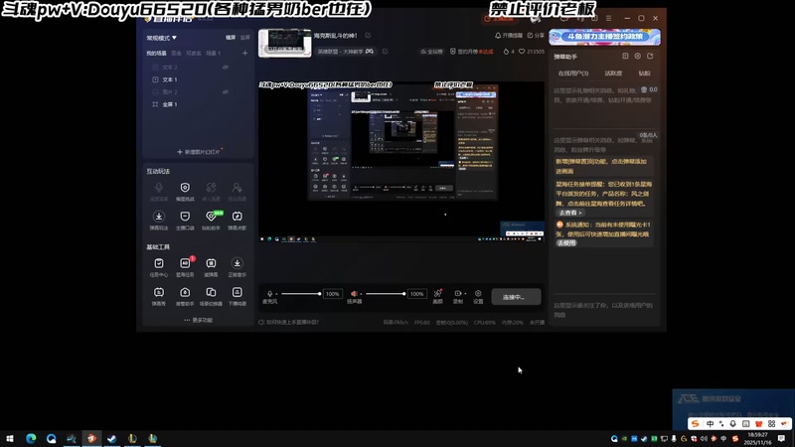Open Microsoft Edge from taskbar
Screen dimensions: 795x447
coord(31,438)
